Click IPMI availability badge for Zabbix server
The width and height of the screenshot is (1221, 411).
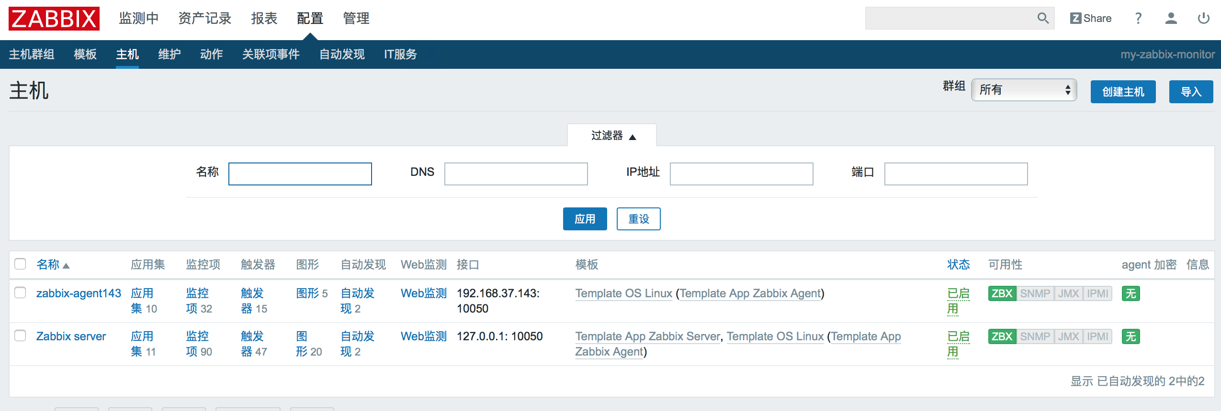[1097, 336]
